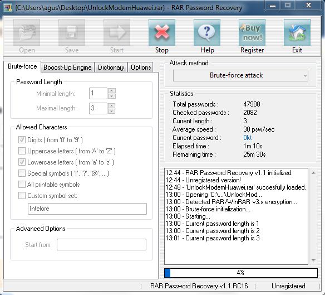Click total passwords value 47988
The height and width of the screenshot is (295, 325).
point(252,104)
